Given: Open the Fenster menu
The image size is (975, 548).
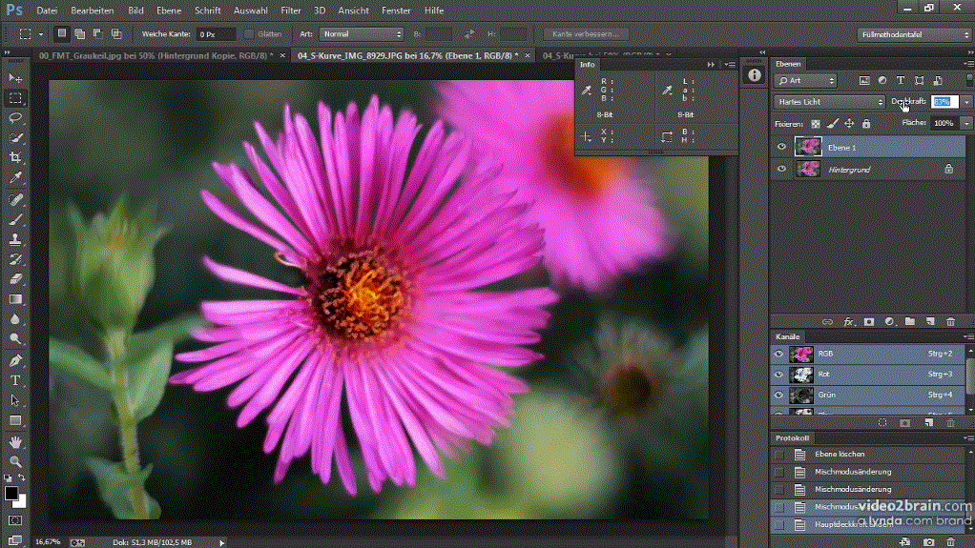Looking at the screenshot, I should click(x=396, y=10).
